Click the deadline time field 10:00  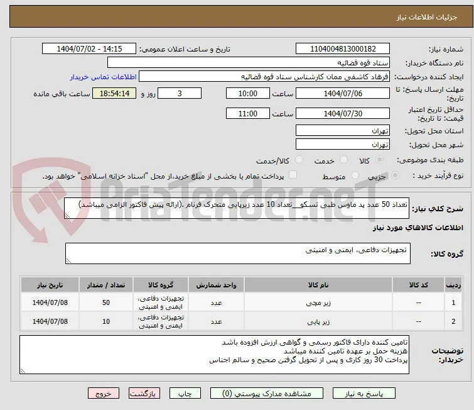[248, 93]
